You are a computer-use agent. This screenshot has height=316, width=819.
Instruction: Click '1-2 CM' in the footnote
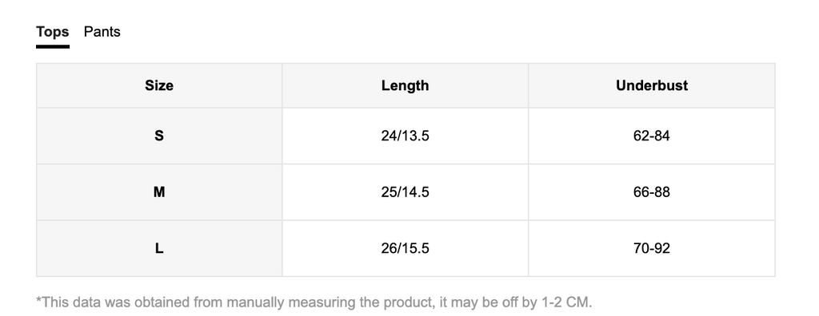coord(566,302)
